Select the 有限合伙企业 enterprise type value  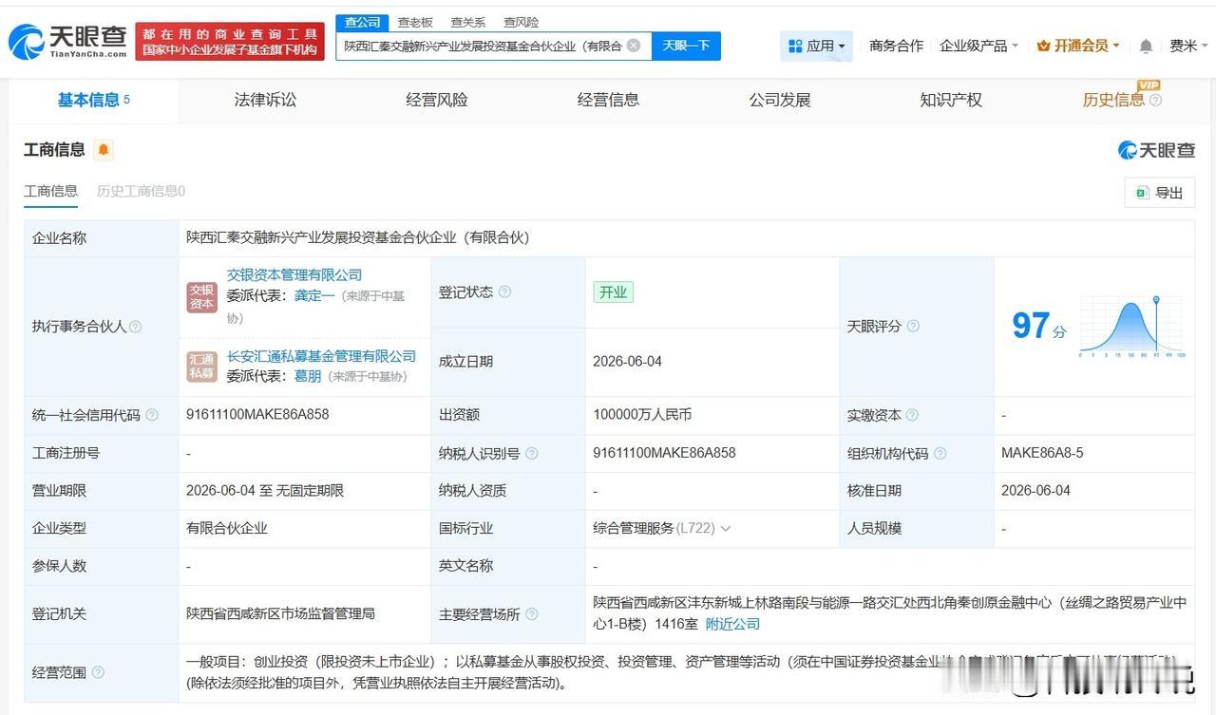click(227, 528)
